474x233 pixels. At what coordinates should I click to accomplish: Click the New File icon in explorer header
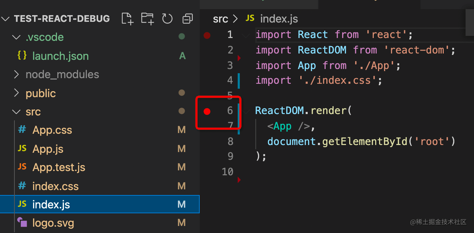(127, 18)
